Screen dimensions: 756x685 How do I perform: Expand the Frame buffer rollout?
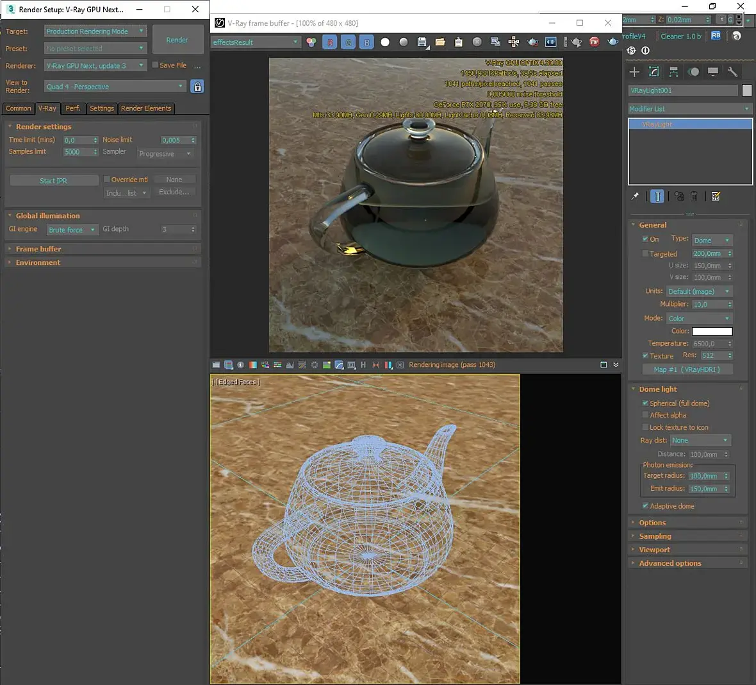point(38,249)
